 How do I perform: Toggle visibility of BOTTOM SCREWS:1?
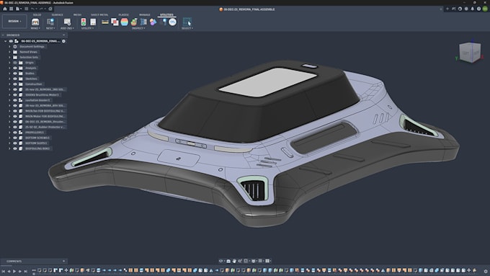[x=15, y=138]
